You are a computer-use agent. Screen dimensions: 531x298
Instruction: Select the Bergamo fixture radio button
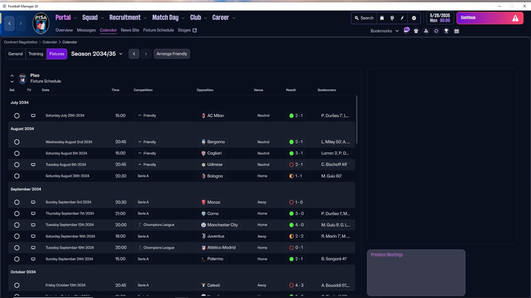17,142
